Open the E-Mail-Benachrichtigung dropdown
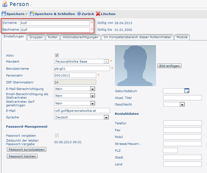207x173 pixels. click(75, 89)
